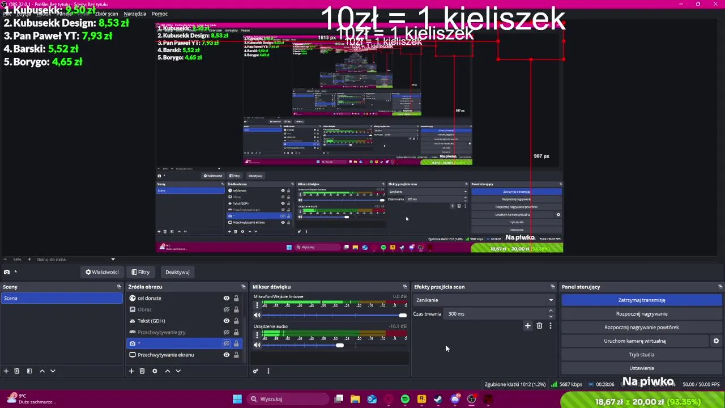Screen dimensions: 725x408
Task: Open the Zbiór scen menu
Action: [x=106, y=14]
